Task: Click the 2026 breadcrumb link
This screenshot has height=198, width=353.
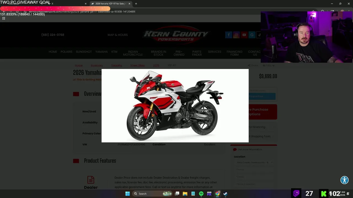Action: coord(156,65)
